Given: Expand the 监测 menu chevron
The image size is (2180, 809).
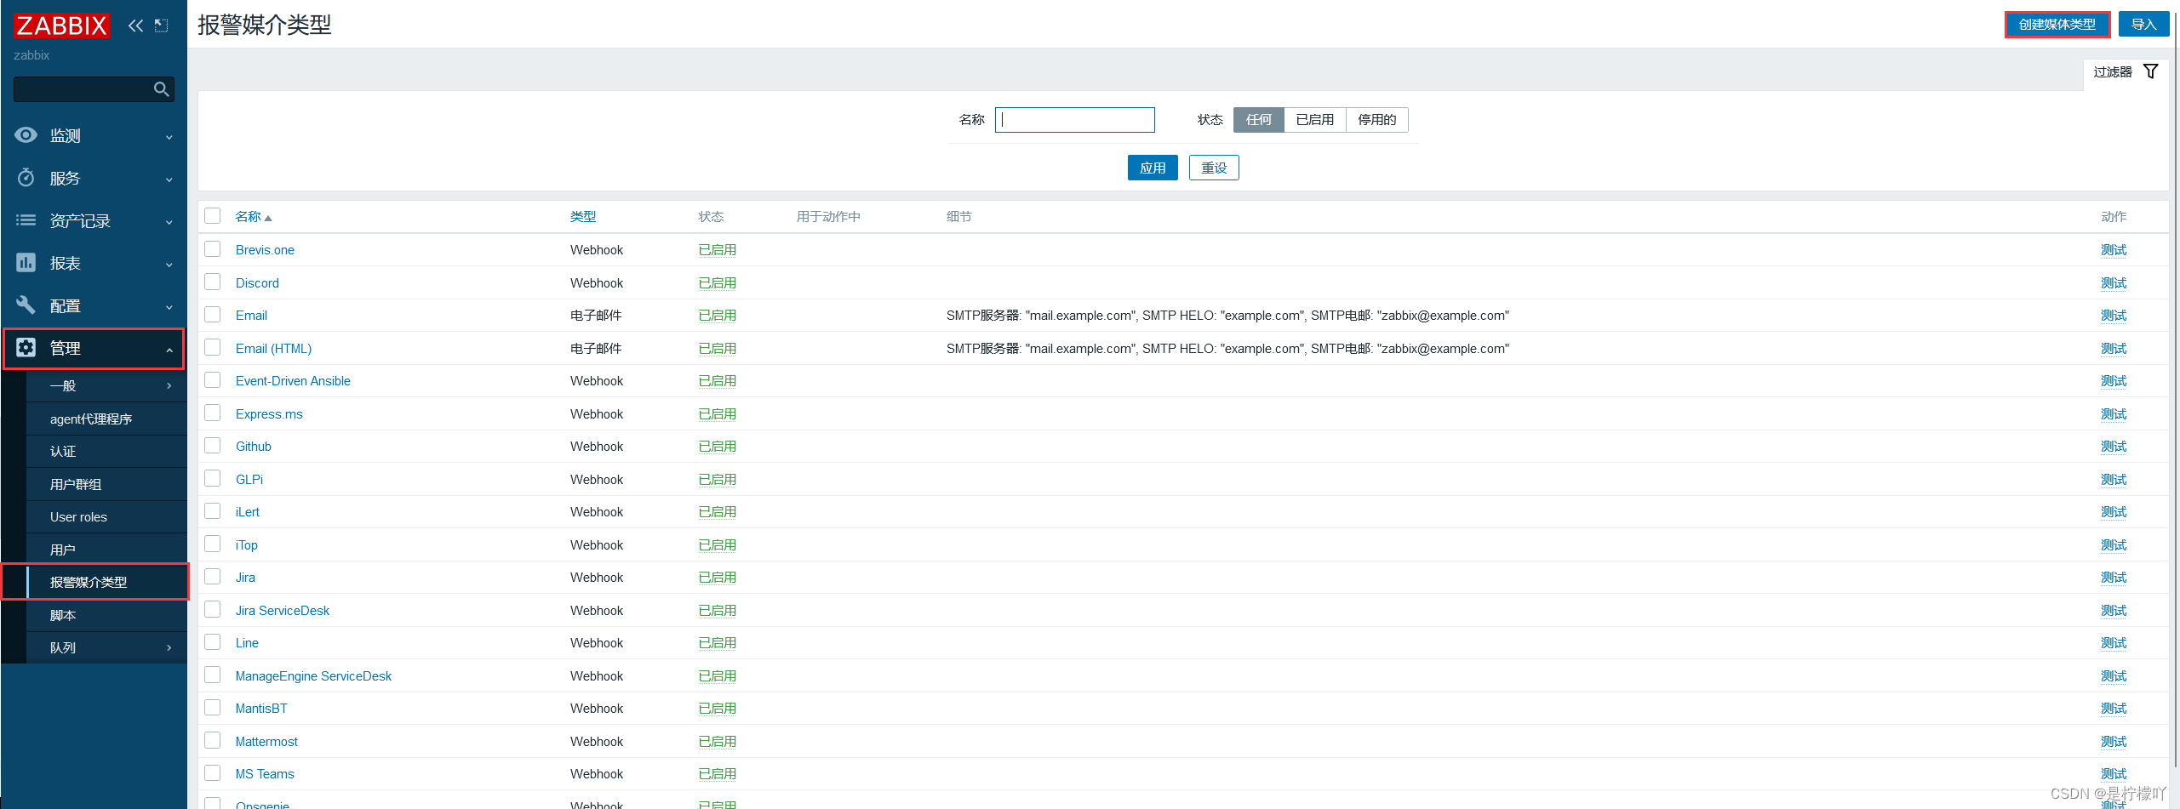Looking at the screenshot, I should pos(169,137).
